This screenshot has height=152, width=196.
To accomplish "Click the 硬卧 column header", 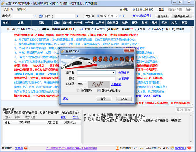I will 135,22.
